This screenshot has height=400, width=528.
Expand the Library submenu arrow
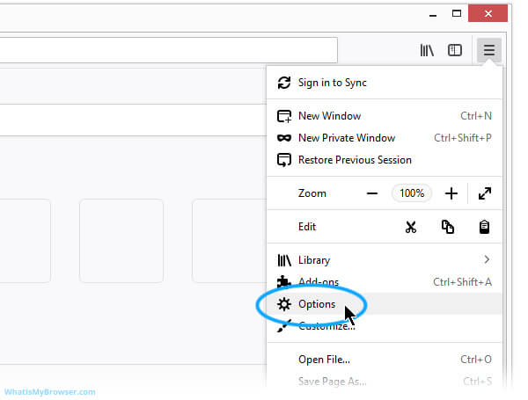point(487,260)
